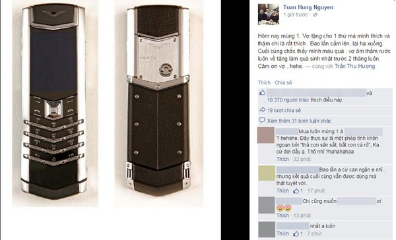This screenshot has height=240, width=396.
Task: Like the 'Mua luôn mùng 1' comment
Action: pos(282,159)
